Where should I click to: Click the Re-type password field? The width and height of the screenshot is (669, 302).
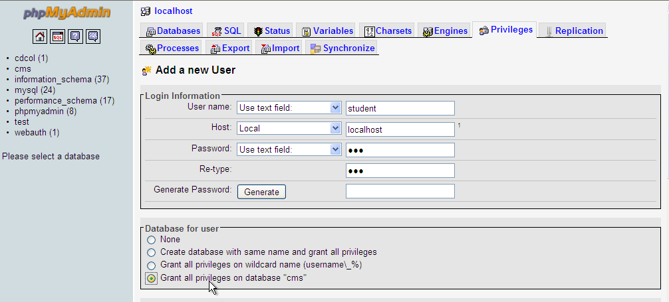(400, 171)
